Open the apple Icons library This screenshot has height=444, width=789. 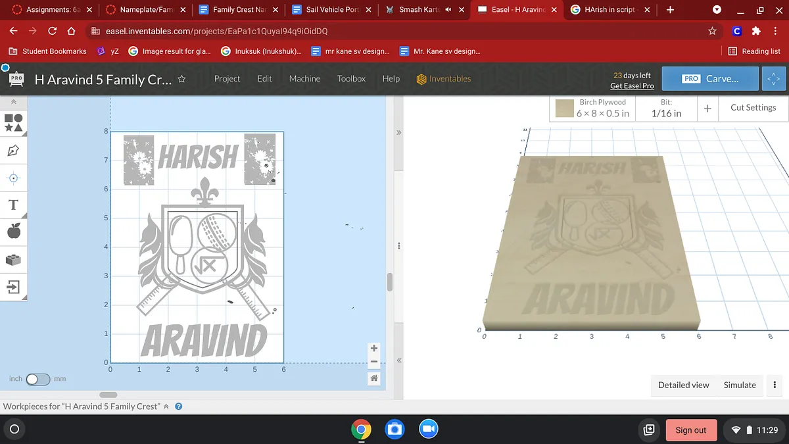14,231
